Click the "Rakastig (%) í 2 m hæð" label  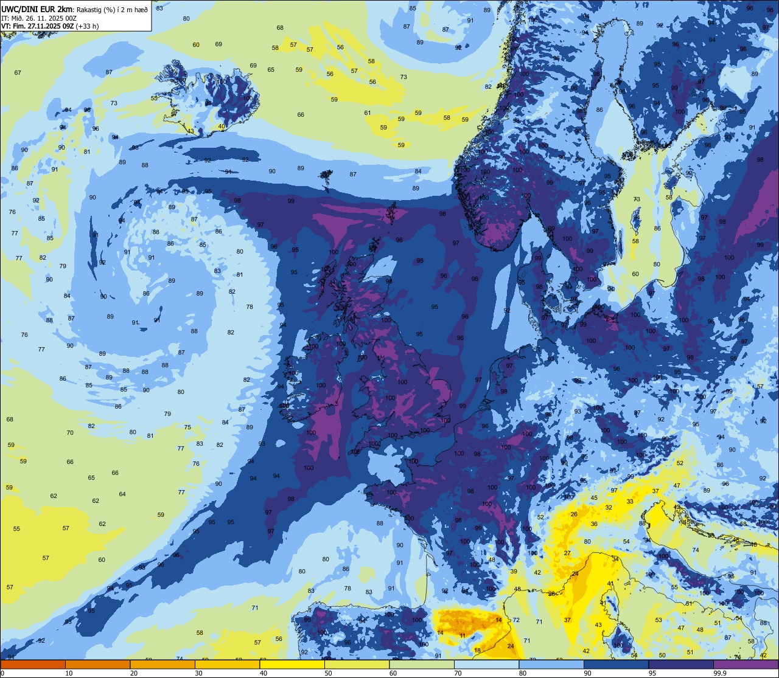(113, 9)
